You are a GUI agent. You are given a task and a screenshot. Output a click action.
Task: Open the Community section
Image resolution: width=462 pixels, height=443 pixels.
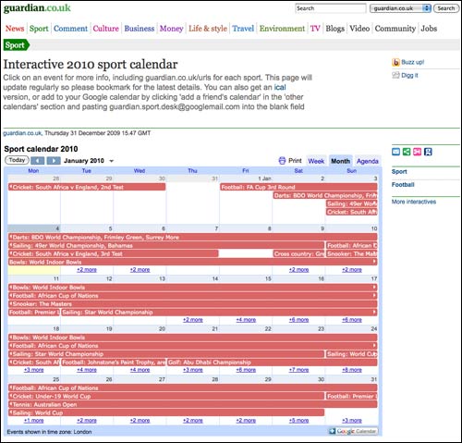[x=395, y=29]
